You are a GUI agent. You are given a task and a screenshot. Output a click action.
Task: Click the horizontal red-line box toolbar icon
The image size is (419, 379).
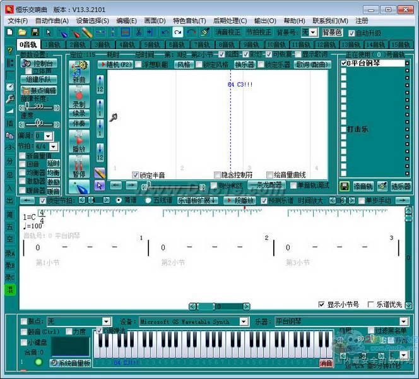(x=125, y=32)
